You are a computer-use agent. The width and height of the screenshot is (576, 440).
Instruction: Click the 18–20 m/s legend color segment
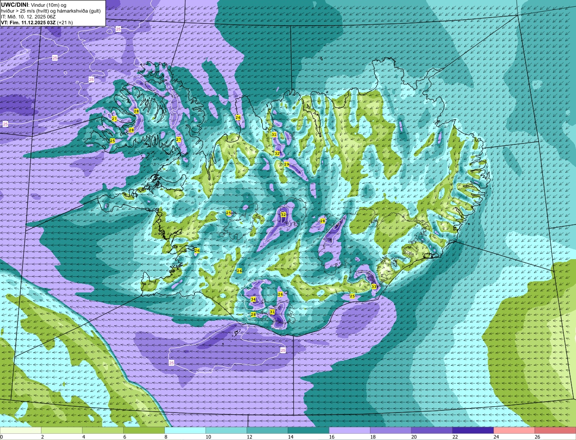pos(391,431)
